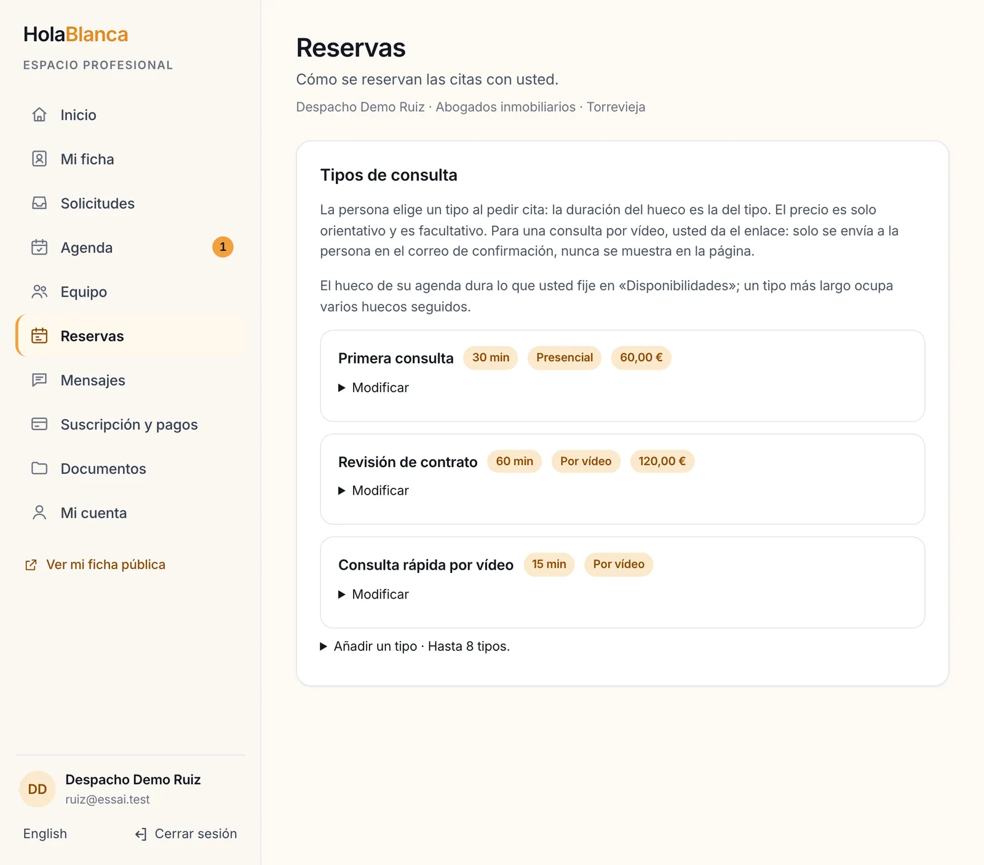Click the Suscripción y pagos card icon

39,425
